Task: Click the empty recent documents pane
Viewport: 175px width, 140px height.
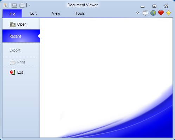Action: click(x=106, y=78)
